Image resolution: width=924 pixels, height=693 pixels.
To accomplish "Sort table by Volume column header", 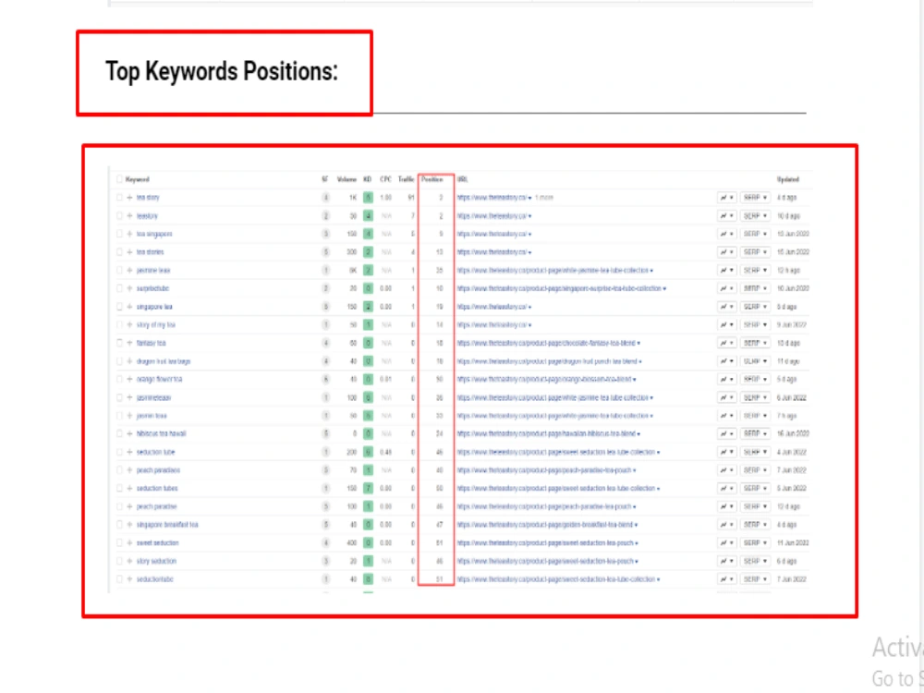I will [346, 179].
